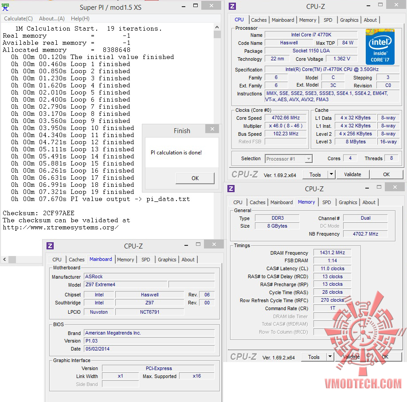Click the Core Speed 4702.66 MHz field
This screenshot has width=407, height=402.
pos(286,118)
